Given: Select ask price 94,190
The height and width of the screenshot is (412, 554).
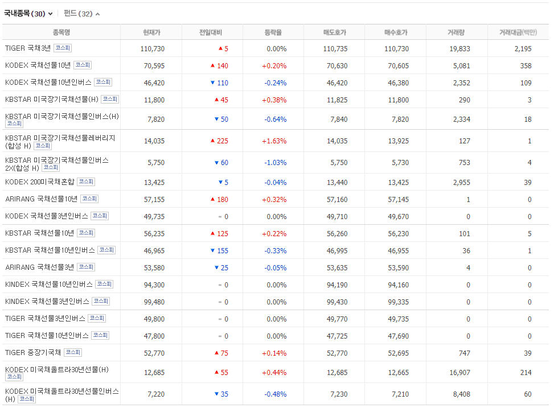Looking at the screenshot, I should [x=337, y=285].
